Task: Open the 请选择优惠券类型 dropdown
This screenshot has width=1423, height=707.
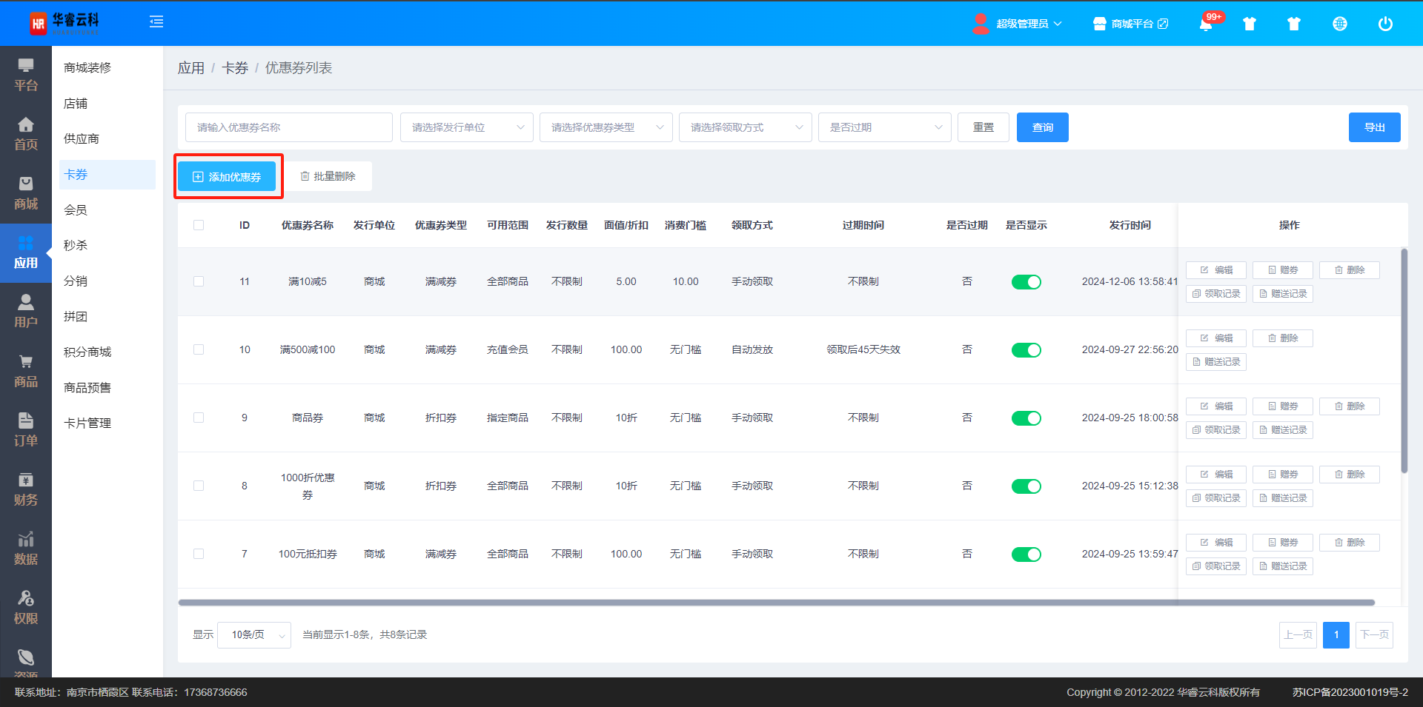Action: 606,127
